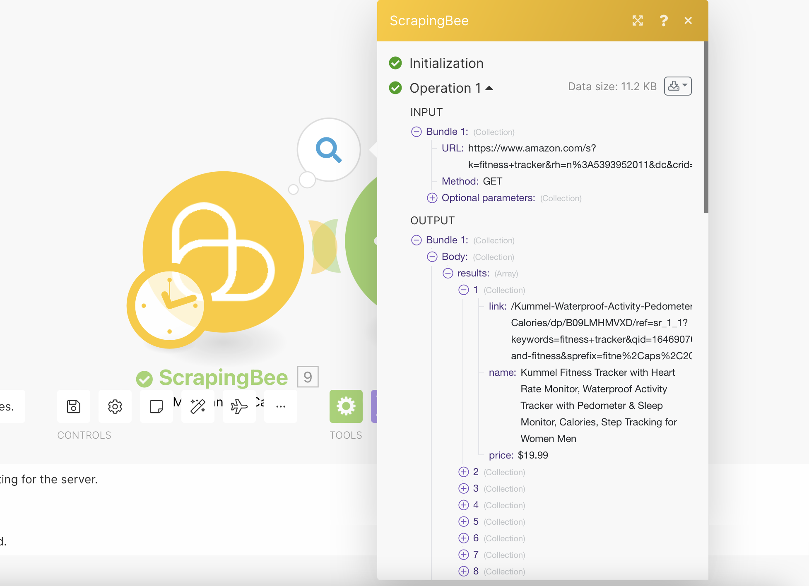Open scenario settings gear icon
Image resolution: width=809 pixels, height=586 pixels.
click(115, 406)
